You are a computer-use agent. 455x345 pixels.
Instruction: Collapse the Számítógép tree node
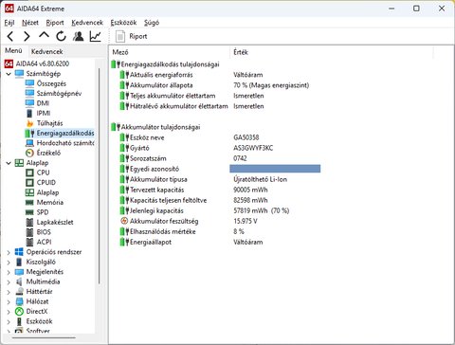point(9,74)
